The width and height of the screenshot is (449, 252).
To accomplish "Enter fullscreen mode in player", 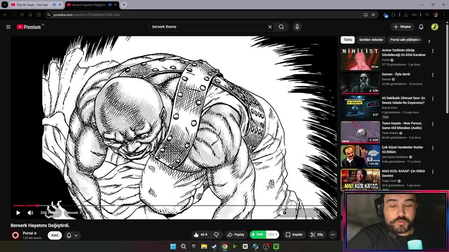I will 328,213.
